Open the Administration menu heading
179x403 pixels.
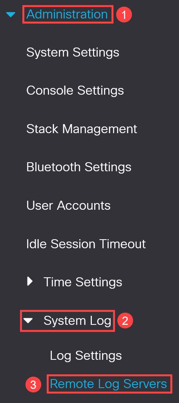[67, 14]
